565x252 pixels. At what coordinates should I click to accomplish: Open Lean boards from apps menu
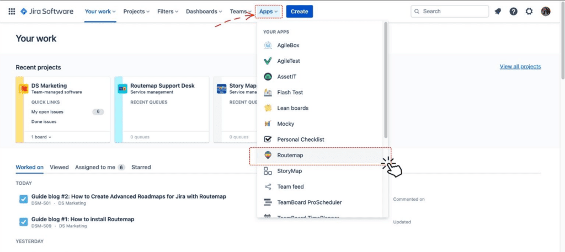coord(321,108)
